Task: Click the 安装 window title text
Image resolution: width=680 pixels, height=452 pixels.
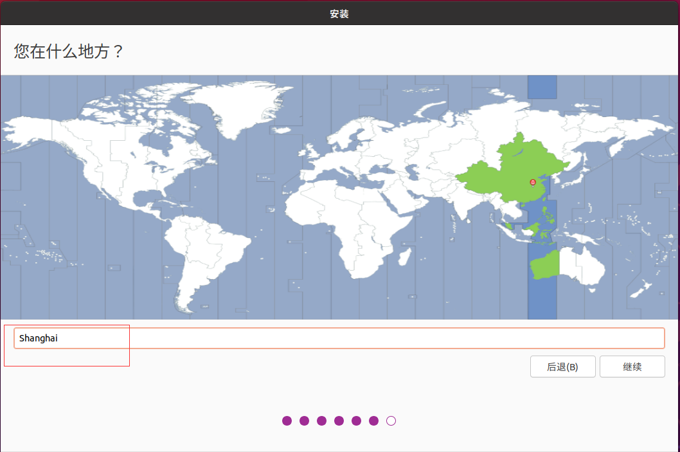Action: pyautogui.click(x=339, y=14)
